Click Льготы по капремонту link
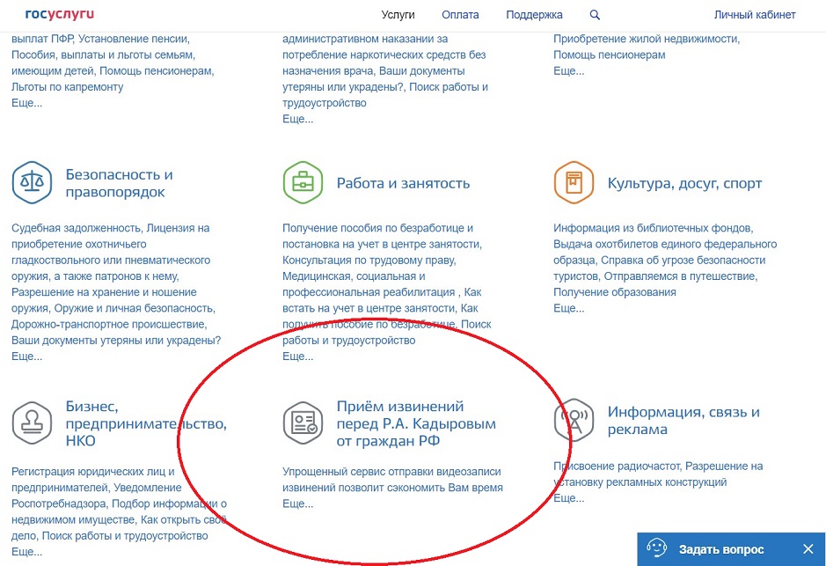This screenshot has height=566, width=826. (68, 87)
